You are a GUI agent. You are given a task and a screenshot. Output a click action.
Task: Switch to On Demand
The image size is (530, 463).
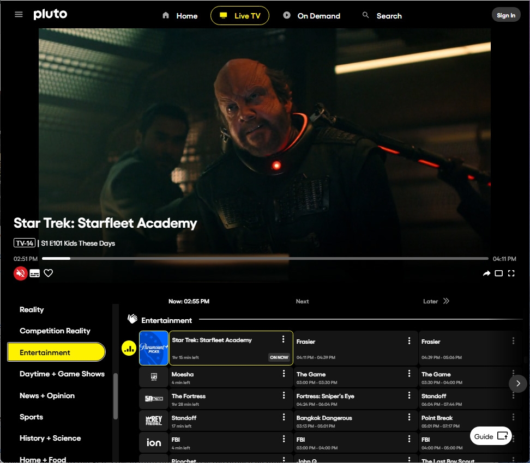(311, 16)
